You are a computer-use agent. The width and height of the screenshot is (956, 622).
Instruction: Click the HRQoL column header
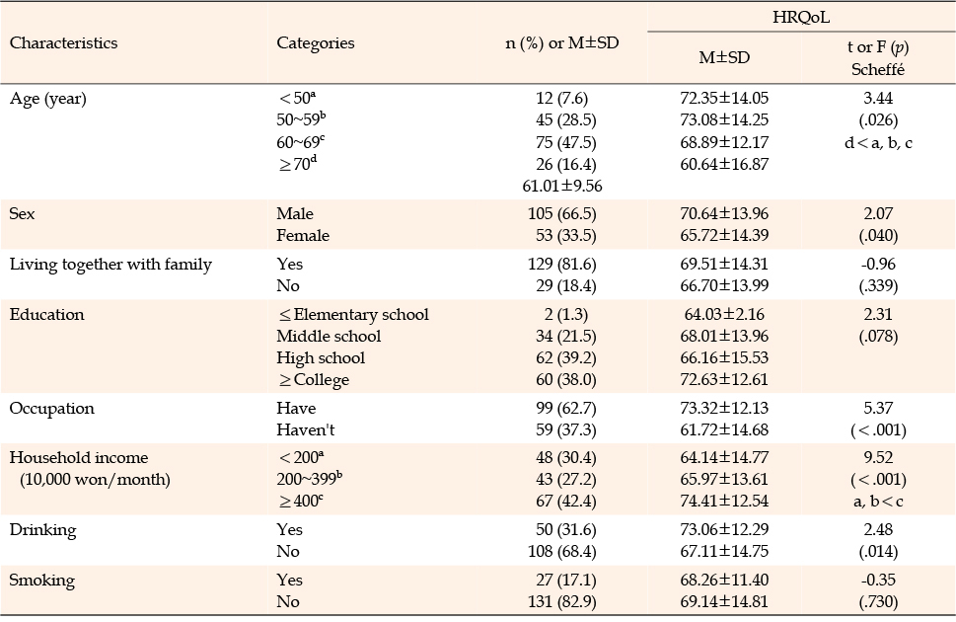(800, 17)
